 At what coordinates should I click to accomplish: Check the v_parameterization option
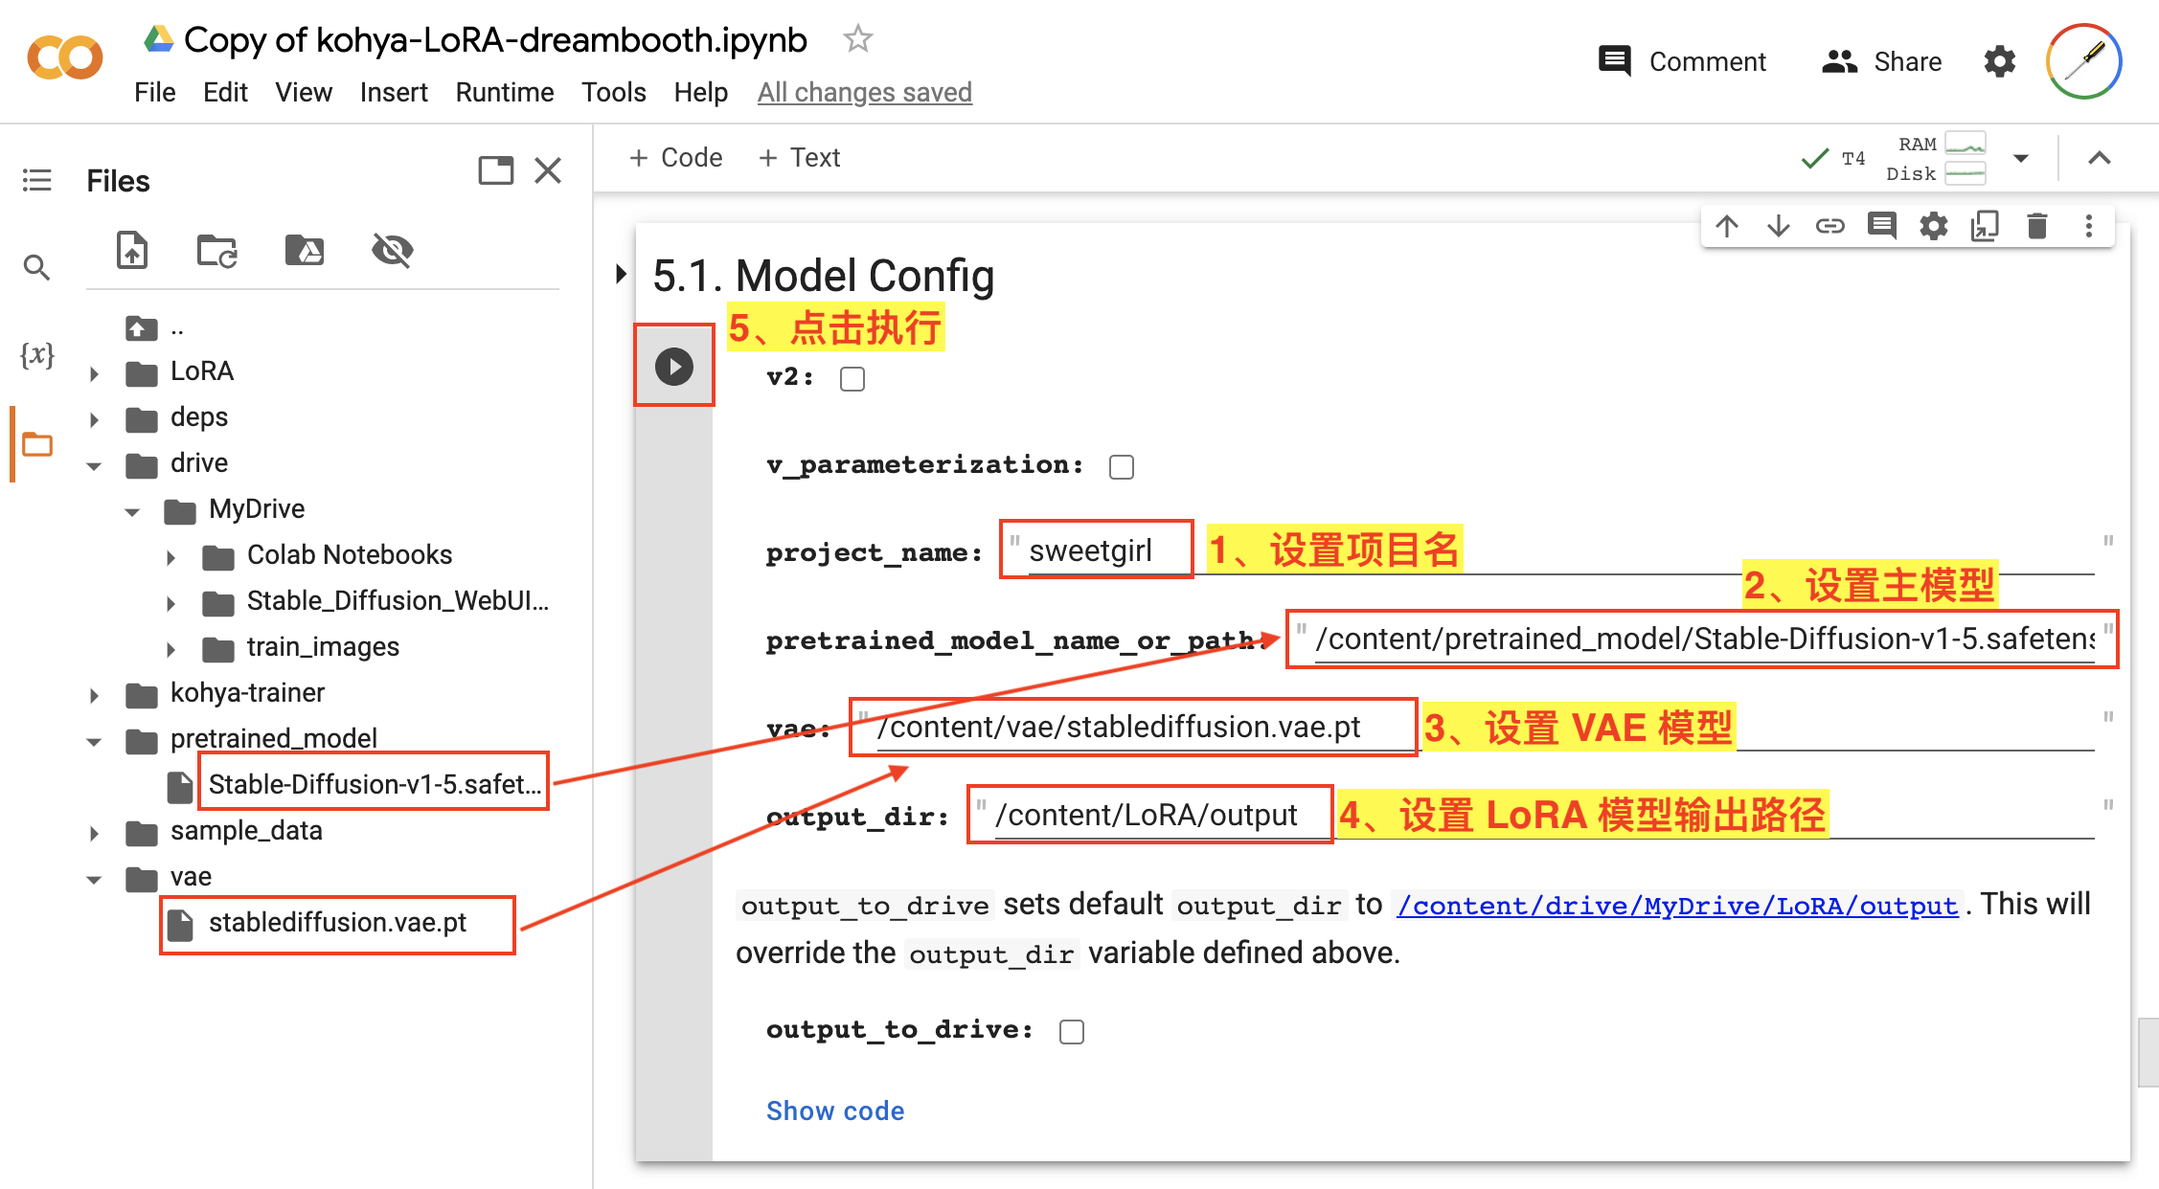[1121, 466]
